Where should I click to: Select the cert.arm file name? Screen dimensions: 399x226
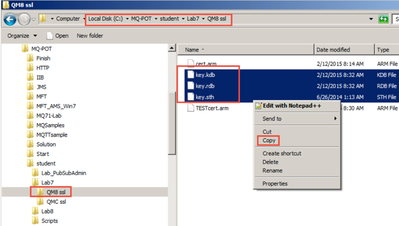pyautogui.click(x=206, y=64)
